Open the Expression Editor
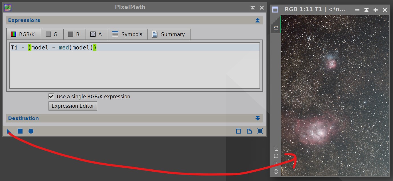The height and width of the screenshot is (181, 393). coord(73,106)
